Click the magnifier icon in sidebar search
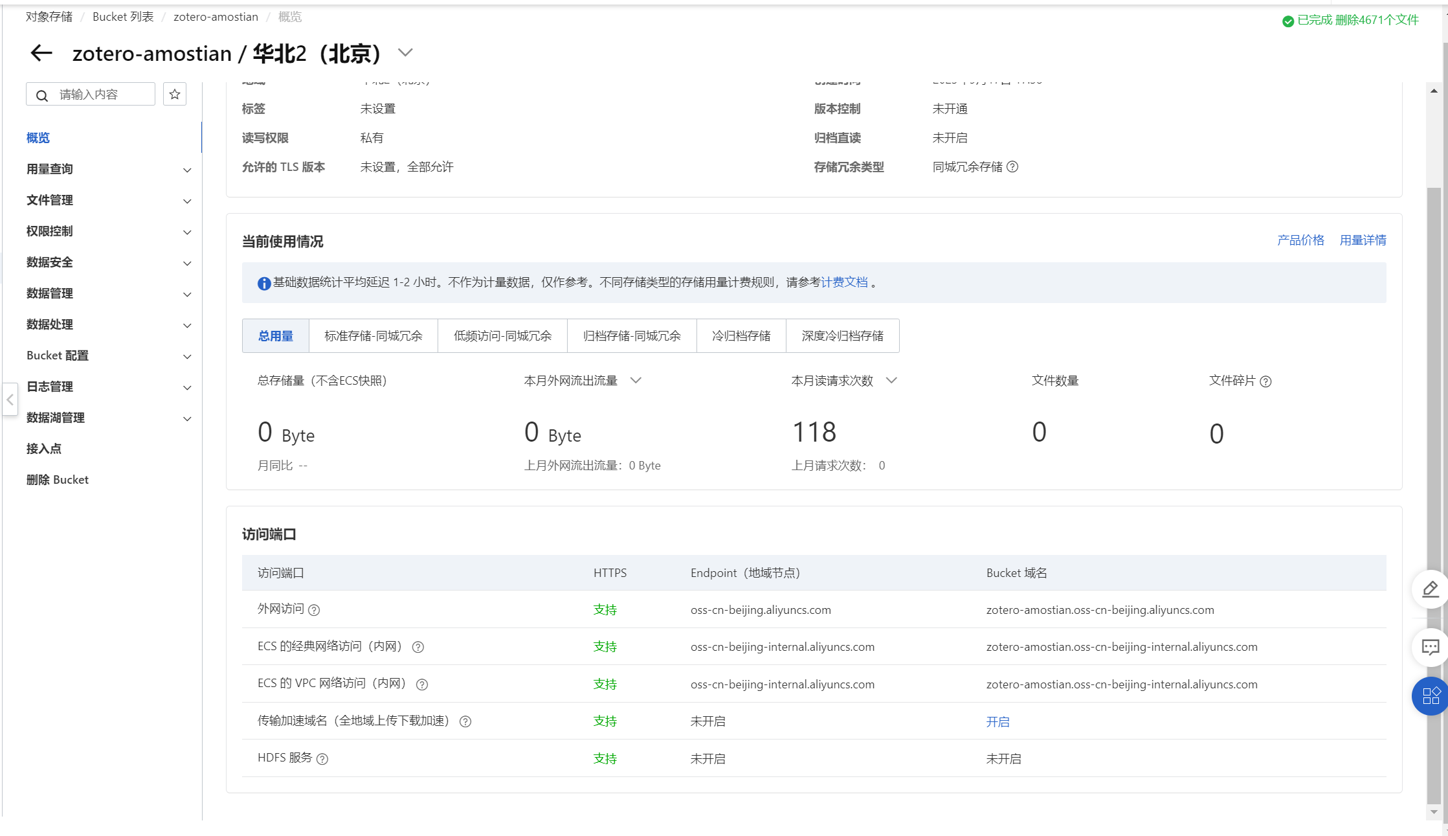Viewport: 1448px width, 836px height. click(x=42, y=95)
